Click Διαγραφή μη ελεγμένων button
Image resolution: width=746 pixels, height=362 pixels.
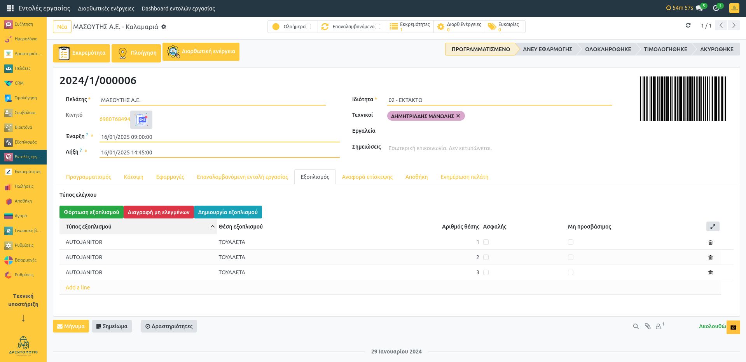click(159, 212)
